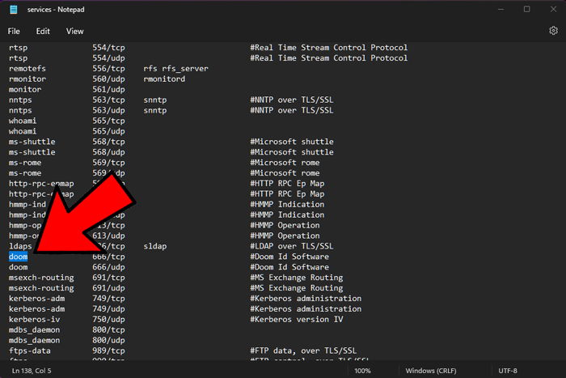
Task: Open the Edit menu
Action: [43, 32]
